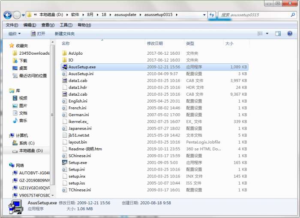Sort by the 名称 column header
The width and height of the screenshot is (300, 218).
click(x=66, y=43)
